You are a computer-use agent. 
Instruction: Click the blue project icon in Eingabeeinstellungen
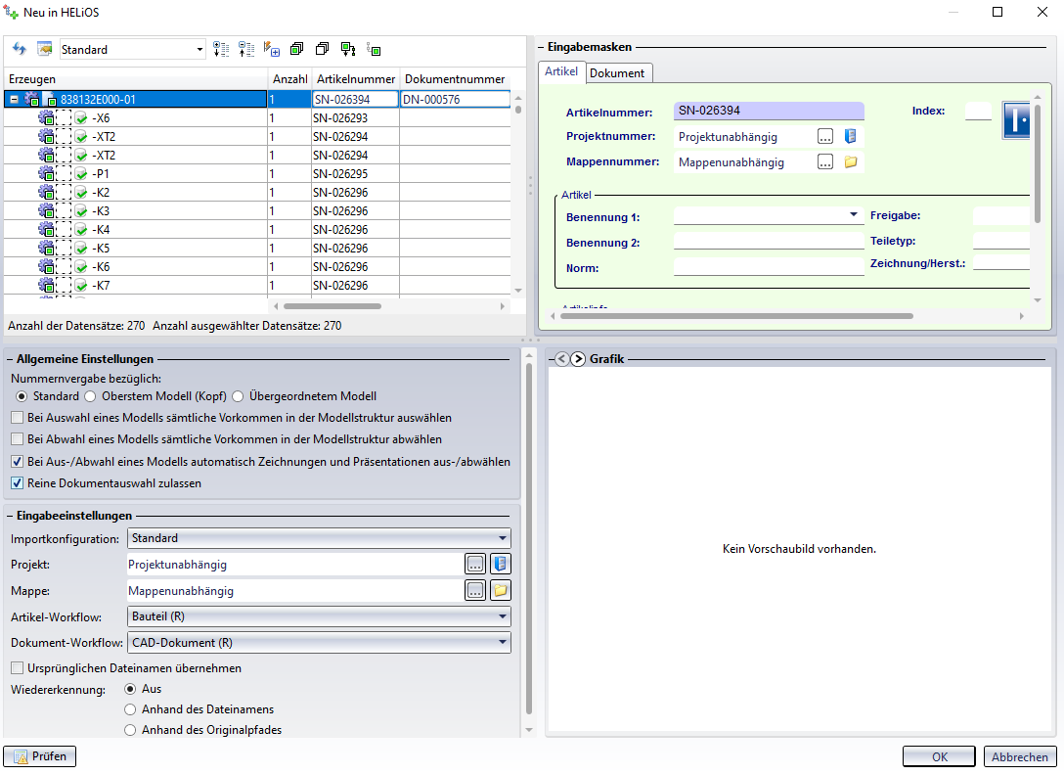[x=501, y=564]
